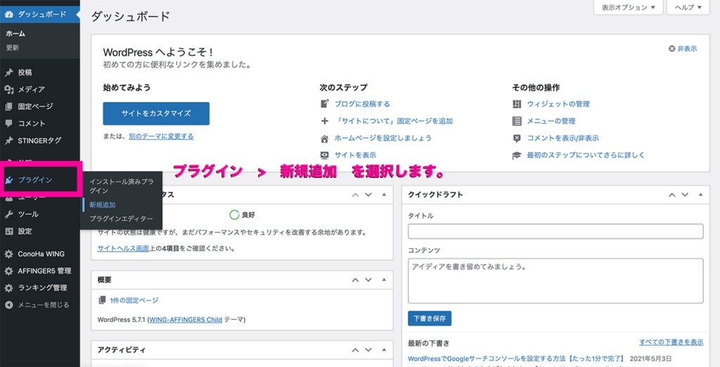The image size is (720, 367).
Task: Click the Posts pushpin icon
Action: tap(8, 72)
